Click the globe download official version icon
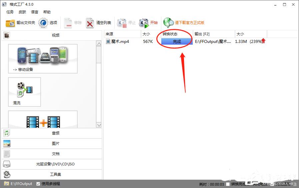299x188 pixels. [x=168, y=23]
